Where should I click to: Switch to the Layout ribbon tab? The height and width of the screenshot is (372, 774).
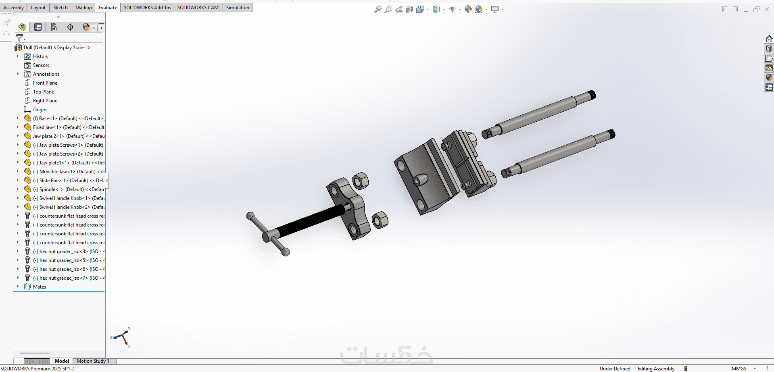(x=38, y=7)
